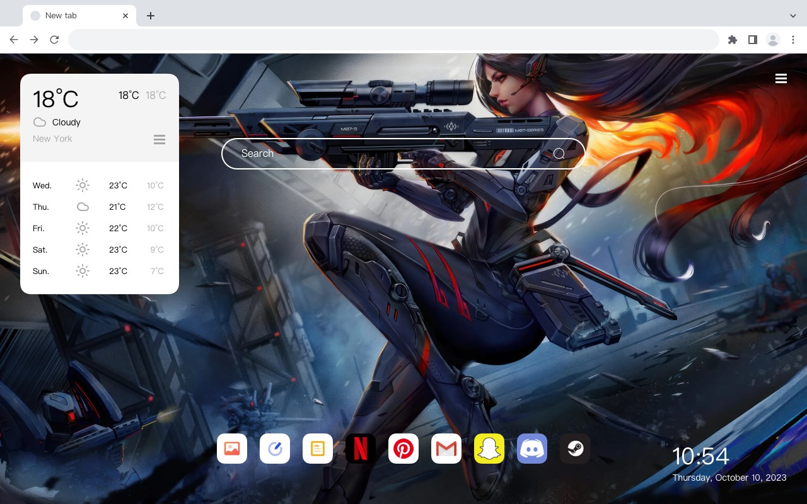Launch the Pinterest shortcut
Image resolution: width=807 pixels, height=504 pixels.
point(403,449)
